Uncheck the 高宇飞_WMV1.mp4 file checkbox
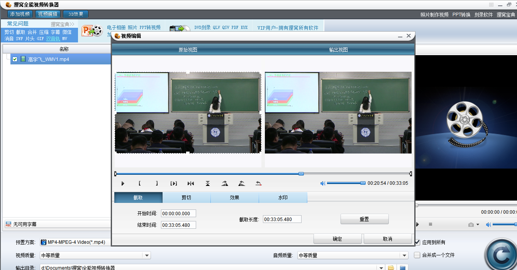The height and width of the screenshot is (270, 517). click(x=15, y=59)
